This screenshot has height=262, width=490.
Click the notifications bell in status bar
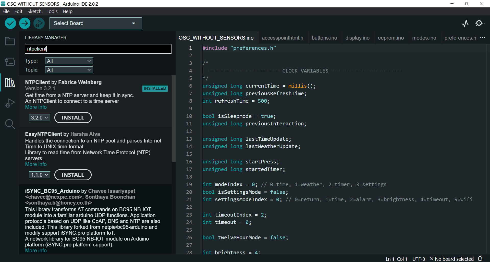(480, 259)
